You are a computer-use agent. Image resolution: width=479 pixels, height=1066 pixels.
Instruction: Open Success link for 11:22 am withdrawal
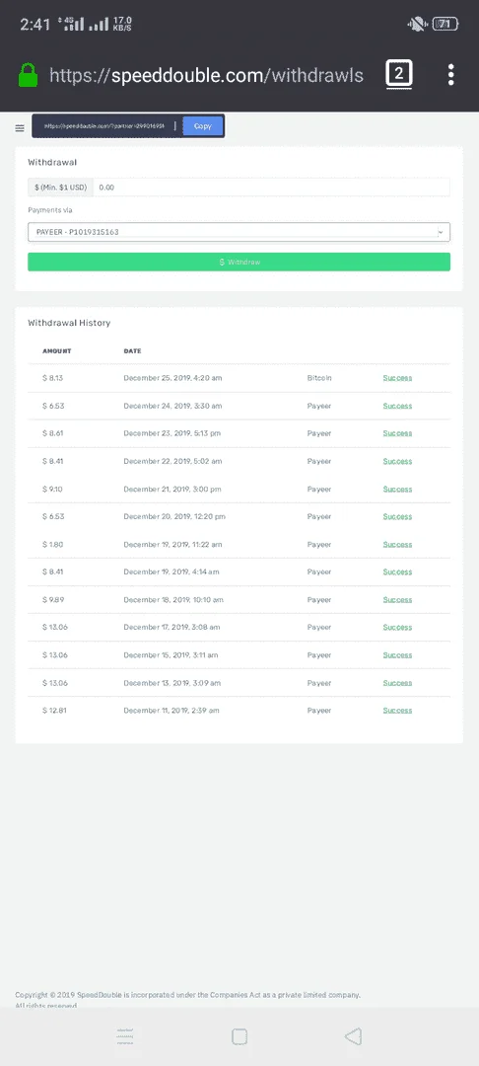click(x=397, y=545)
